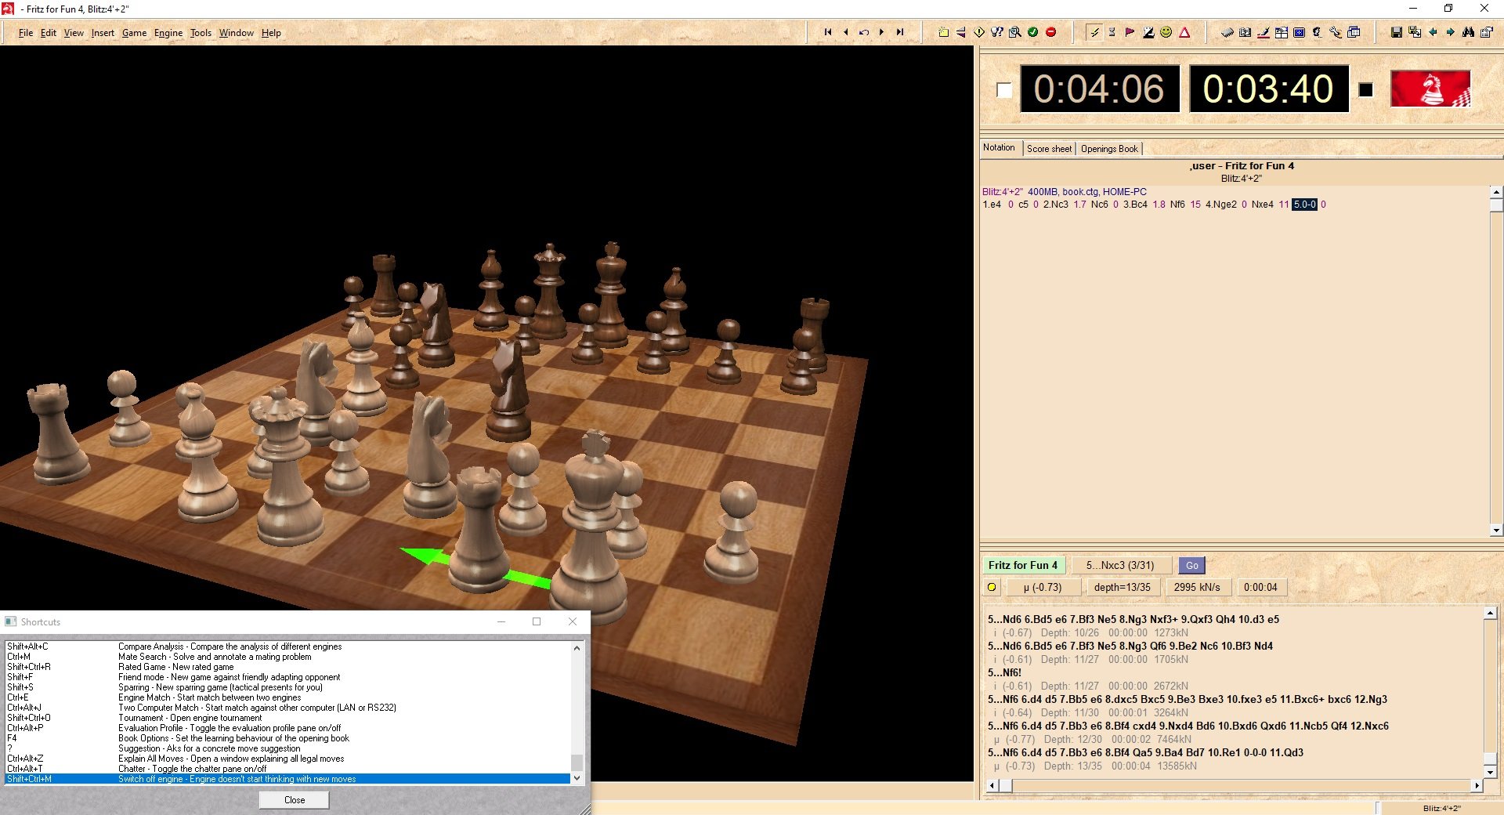The width and height of the screenshot is (1504, 815).
Task: Click up arrow of engine analysis scrollbar
Action: click(x=1491, y=614)
